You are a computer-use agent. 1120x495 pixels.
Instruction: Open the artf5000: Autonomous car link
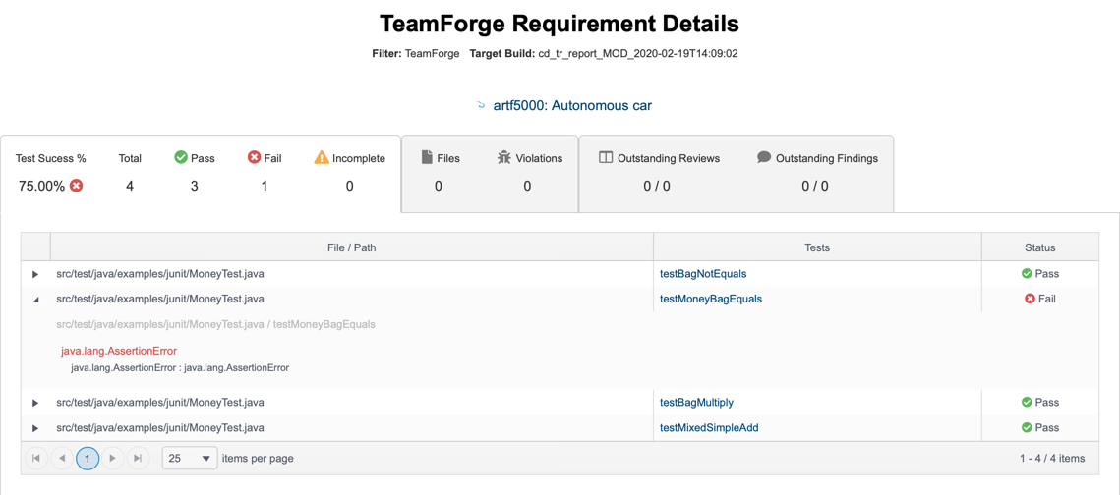point(572,105)
